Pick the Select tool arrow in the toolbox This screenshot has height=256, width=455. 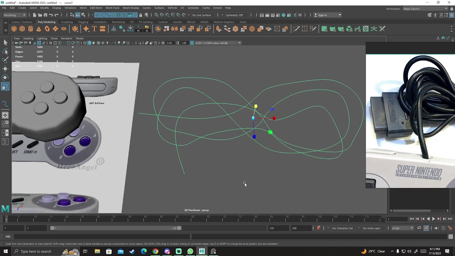(5, 43)
